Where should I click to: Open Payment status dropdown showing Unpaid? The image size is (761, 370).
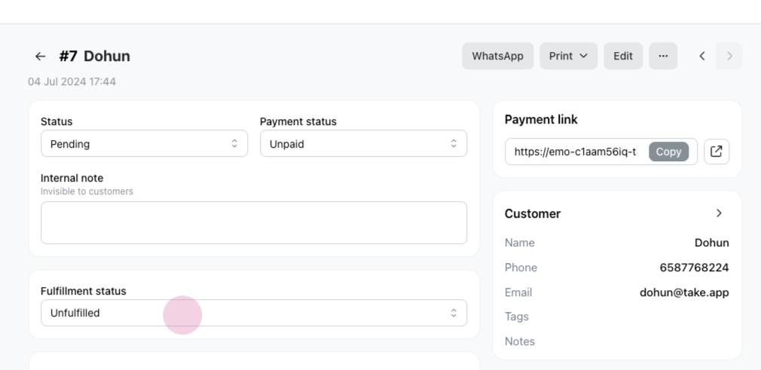363,144
